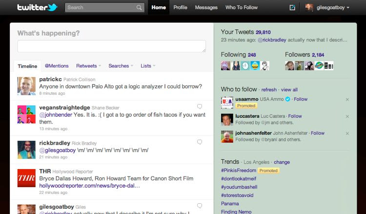Click luccastera avatar in Who to follow

[227, 120]
